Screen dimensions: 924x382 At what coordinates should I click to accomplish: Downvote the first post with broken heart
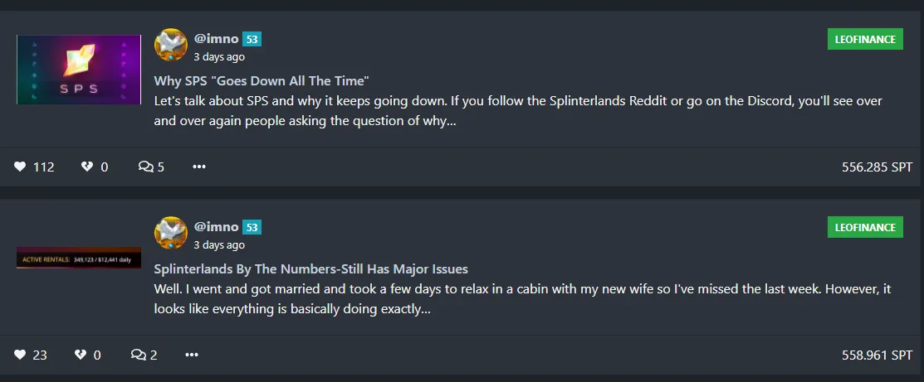pos(87,167)
